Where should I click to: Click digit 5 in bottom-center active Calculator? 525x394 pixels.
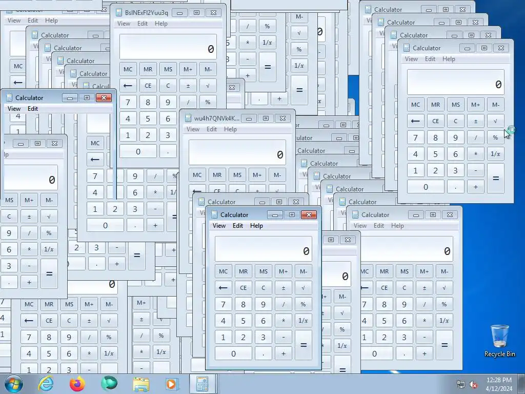pyautogui.click(x=244, y=321)
